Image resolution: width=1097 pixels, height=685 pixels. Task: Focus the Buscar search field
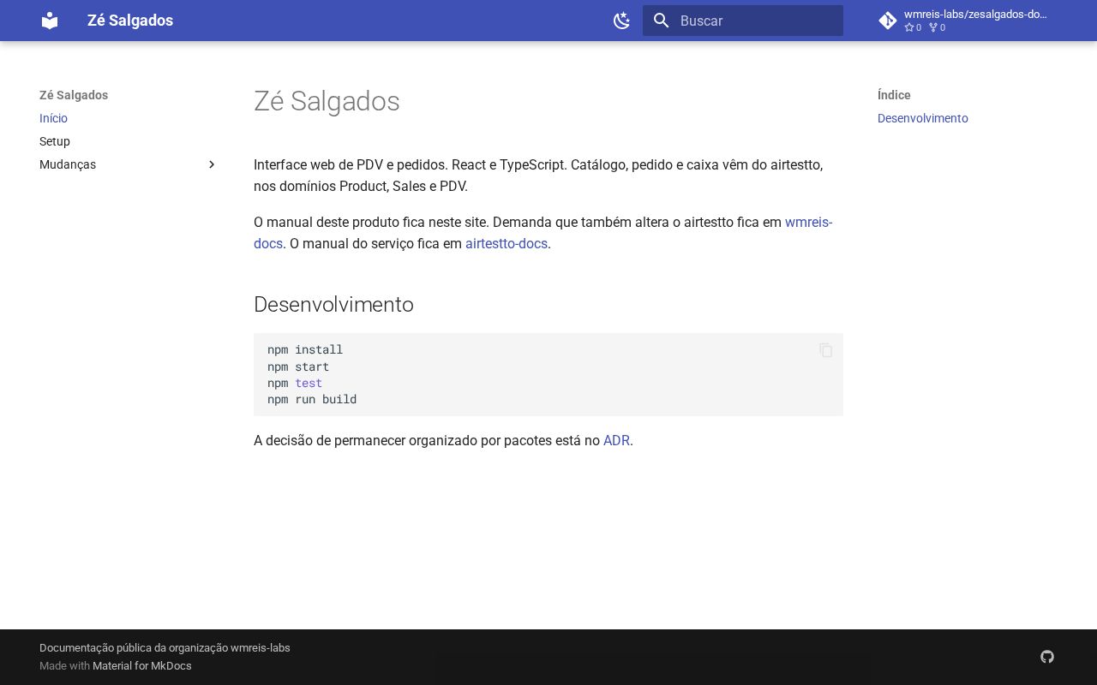(x=743, y=21)
